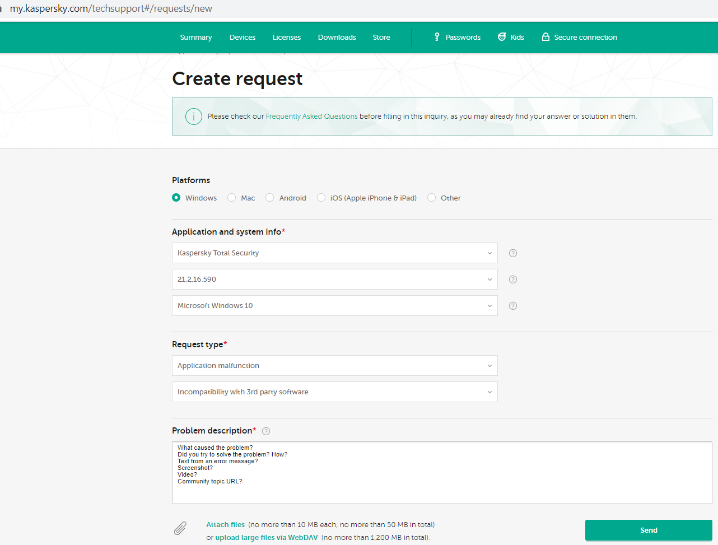The height and width of the screenshot is (545, 718).
Task: Click the Send button
Action: (x=649, y=530)
